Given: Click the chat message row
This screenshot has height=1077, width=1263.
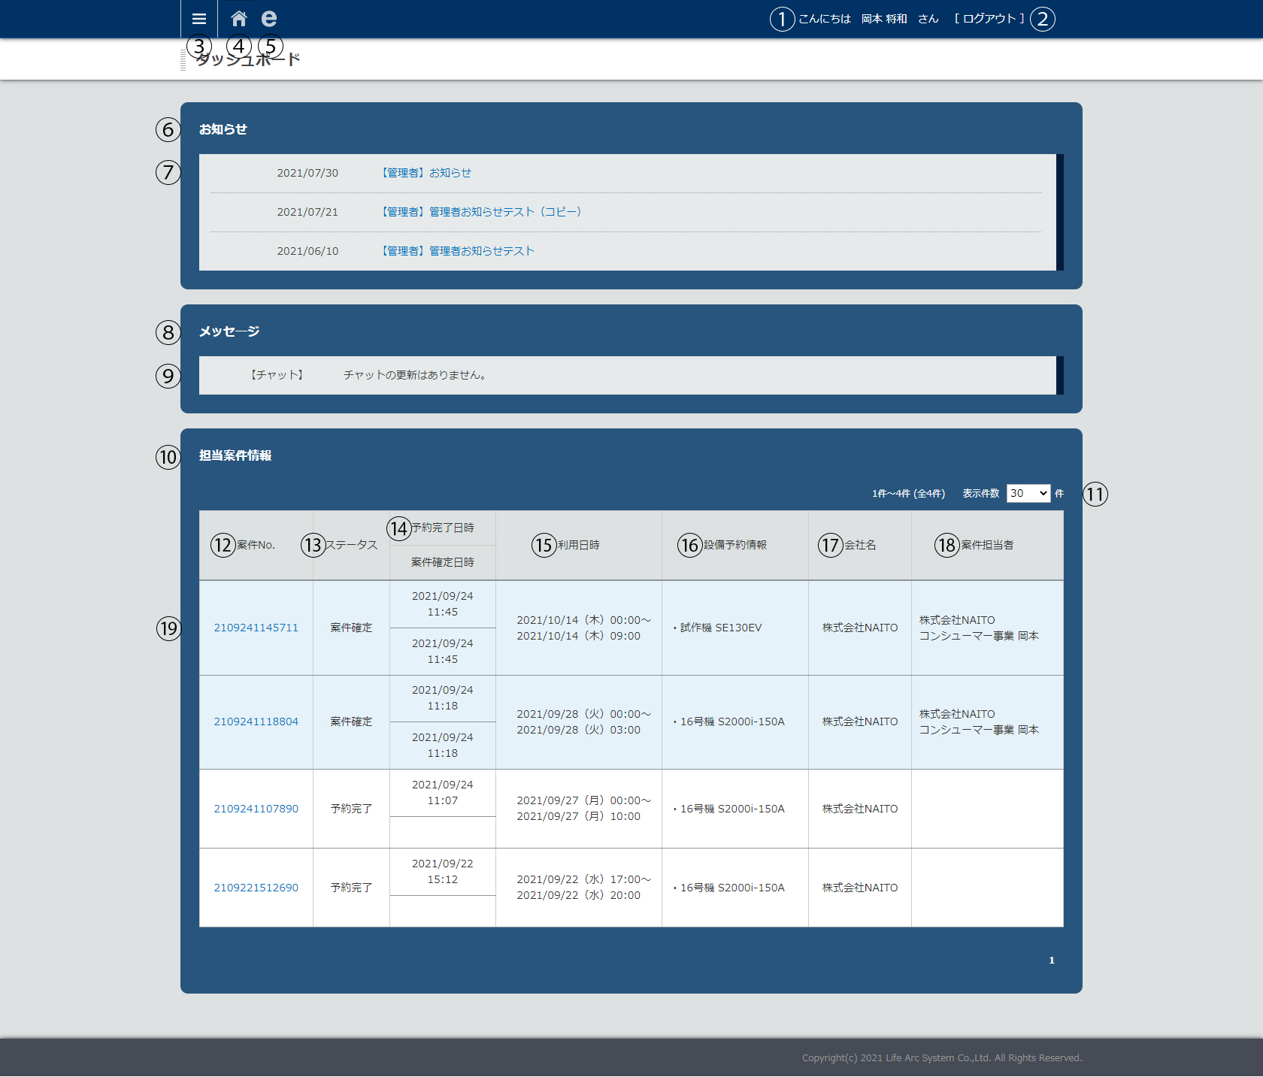Looking at the screenshot, I should pos(627,375).
